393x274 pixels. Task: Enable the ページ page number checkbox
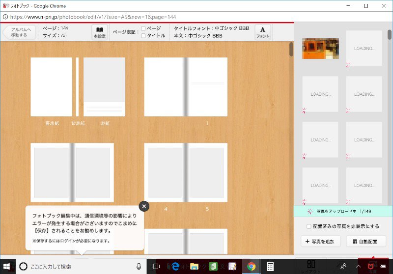(x=143, y=28)
